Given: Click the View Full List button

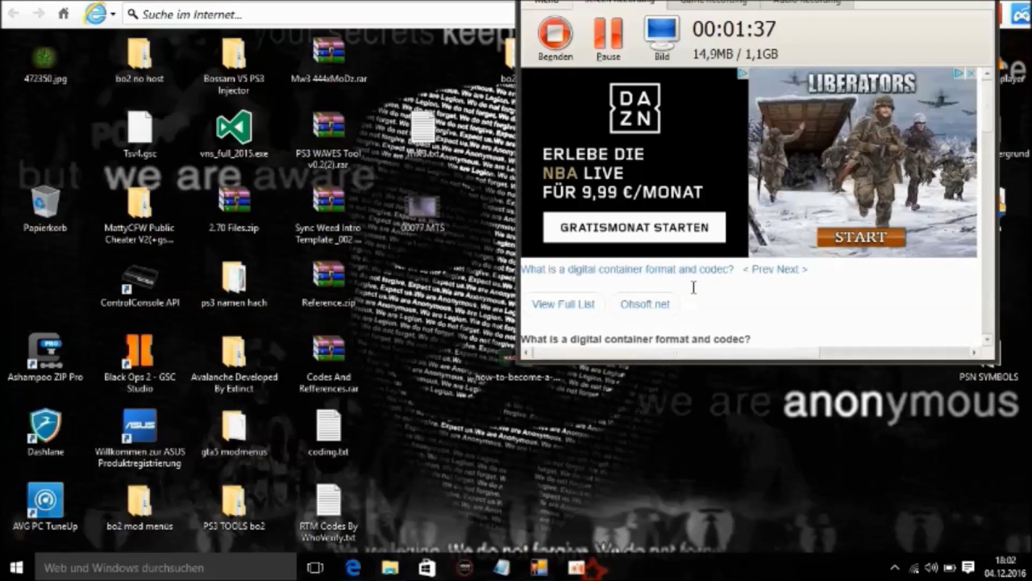Looking at the screenshot, I should 564,304.
